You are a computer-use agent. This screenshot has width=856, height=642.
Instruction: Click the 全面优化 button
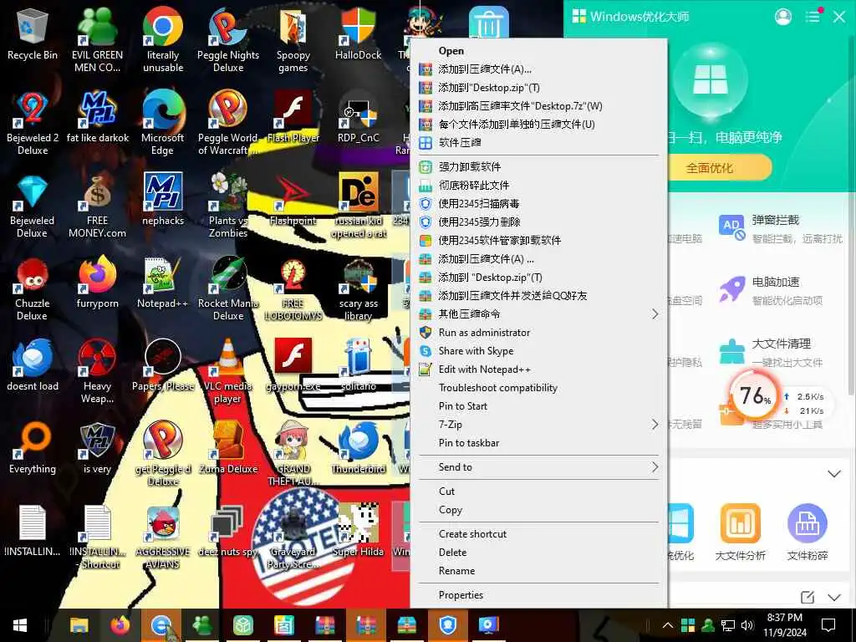point(710,167)
